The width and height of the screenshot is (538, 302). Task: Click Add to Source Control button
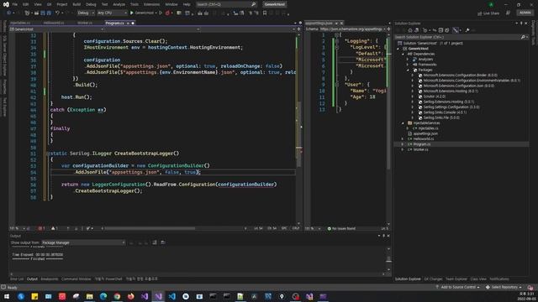pyautogui.click(x=457, y=287)
